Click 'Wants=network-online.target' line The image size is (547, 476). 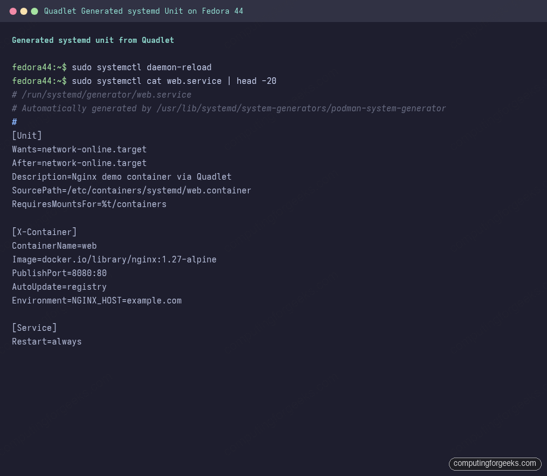(79, 149)
